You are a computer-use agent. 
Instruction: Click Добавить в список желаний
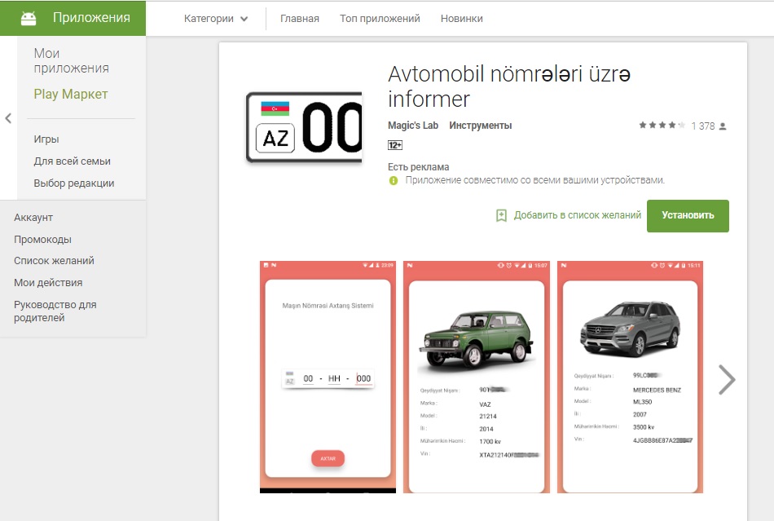pyautogui.click(x=578, y=215)
